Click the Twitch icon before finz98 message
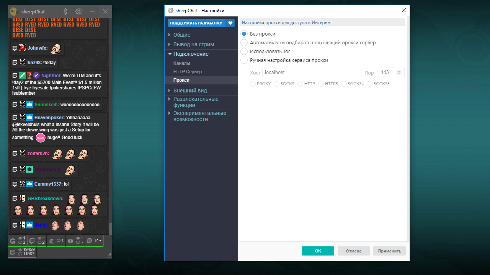 pyautogui.click(x=15, y=63)
